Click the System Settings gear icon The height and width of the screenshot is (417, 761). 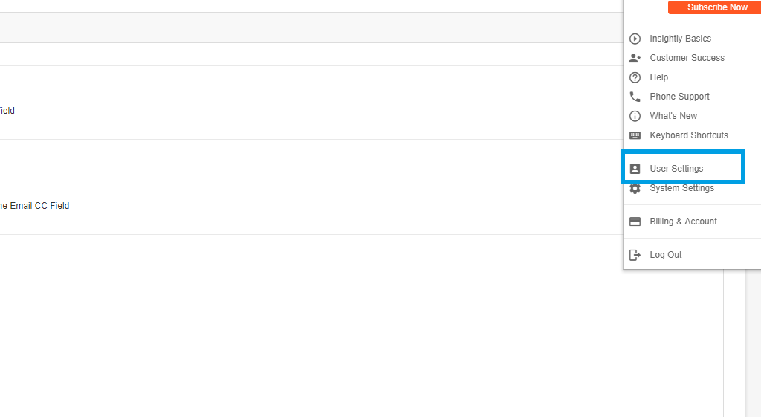635,188
